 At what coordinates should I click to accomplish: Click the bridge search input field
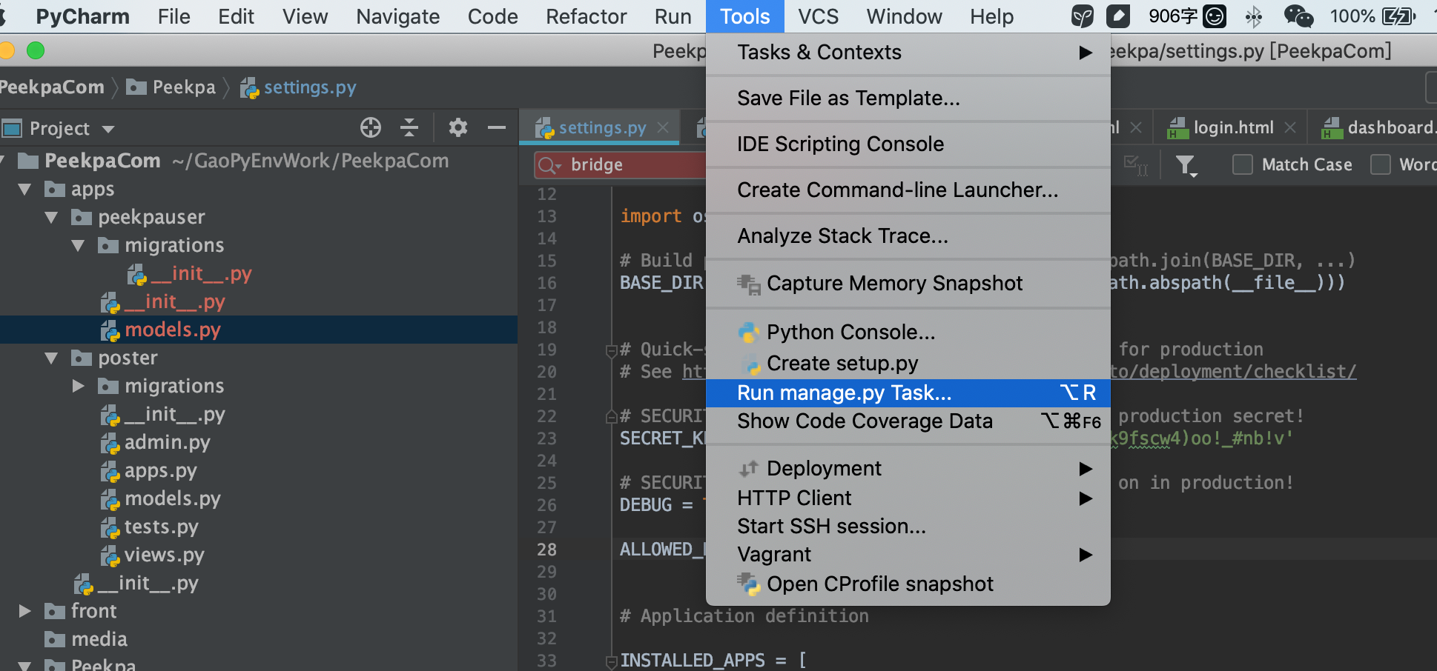tap(630, 165)
